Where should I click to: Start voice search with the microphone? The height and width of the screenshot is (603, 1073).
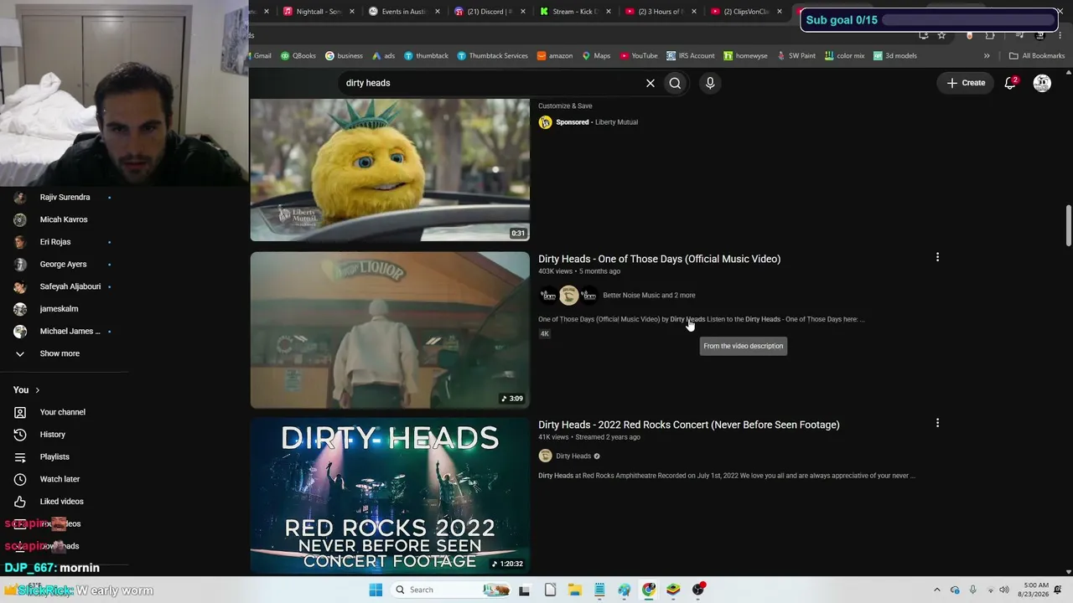[x=710, y=83]
